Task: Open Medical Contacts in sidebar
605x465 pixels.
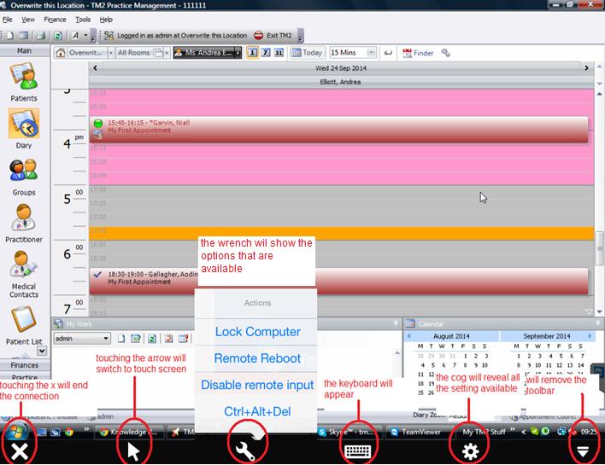Action: (24, 274)
